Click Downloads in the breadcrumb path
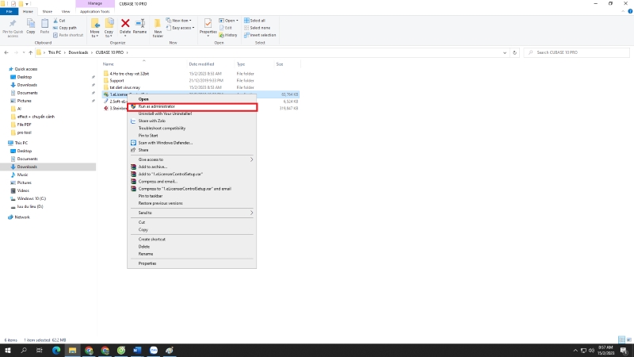 (78, 52)
